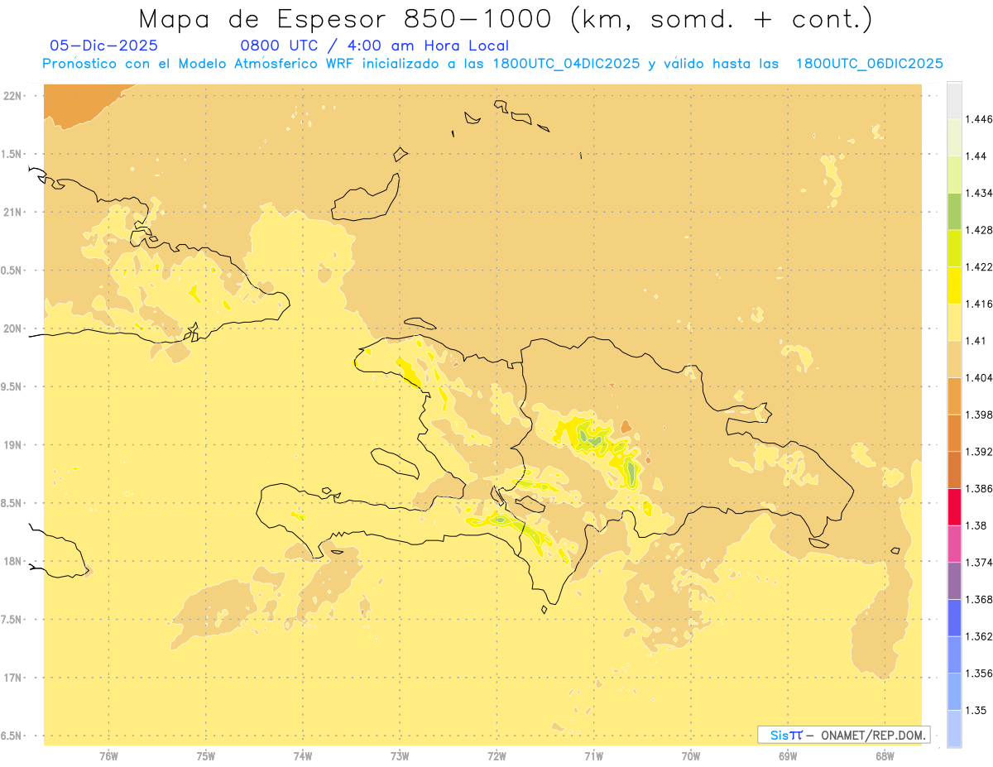
Task: Click the '22N' latitude label
Action: click(12, 96)
